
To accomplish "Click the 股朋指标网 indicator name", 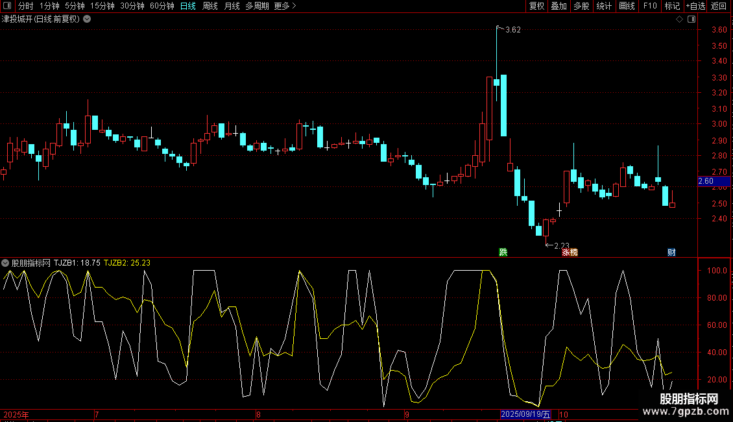I will tap(31, 263).
